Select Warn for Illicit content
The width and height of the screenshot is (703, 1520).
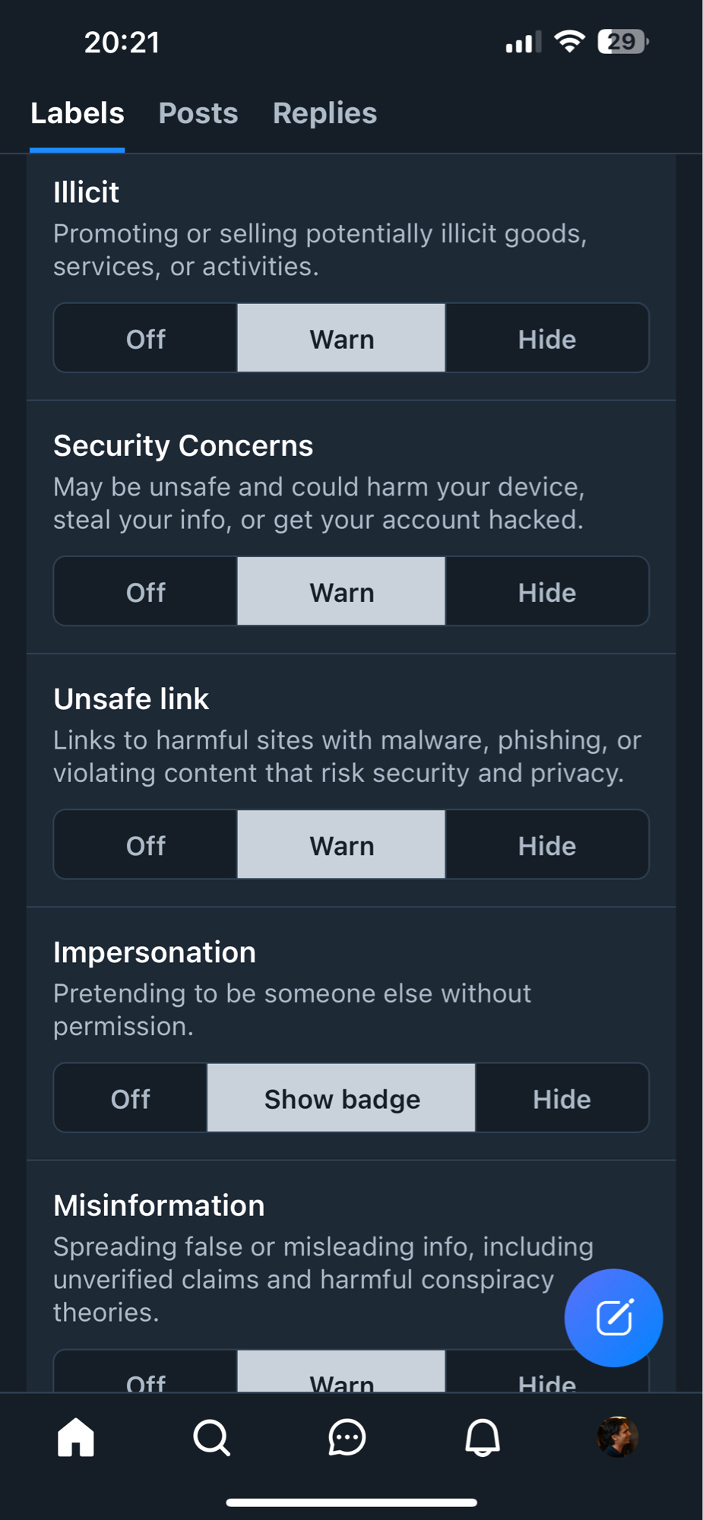pyautogui.click(x=341, y=339)
